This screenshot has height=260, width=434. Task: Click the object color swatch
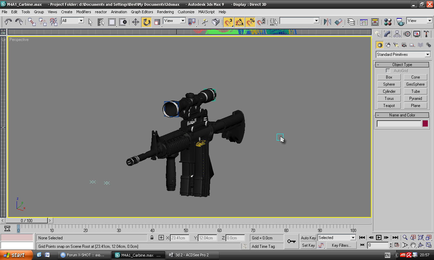[x=425, y=124]
